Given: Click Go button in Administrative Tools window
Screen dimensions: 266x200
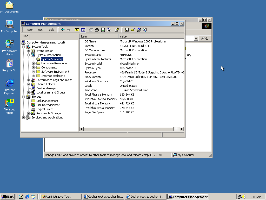Looking at the screenshot, I should point(205,39).
